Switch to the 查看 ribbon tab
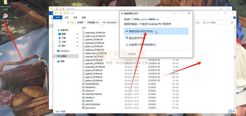Viewport: 246px width, 116px height. (84, 18)
